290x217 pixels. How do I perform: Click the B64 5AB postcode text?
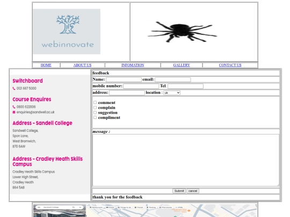tap(18, 188)
